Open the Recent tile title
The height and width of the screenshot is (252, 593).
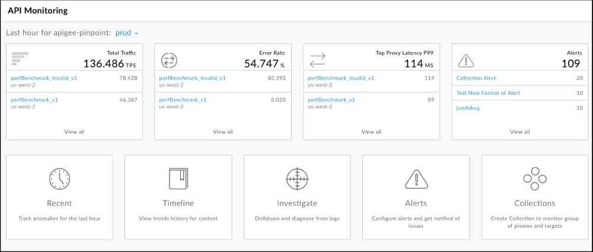[59, 203]
